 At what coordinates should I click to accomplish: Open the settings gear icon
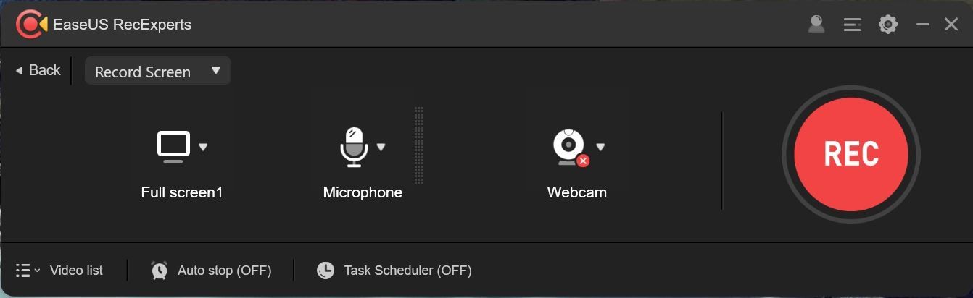tap(888, 25)
